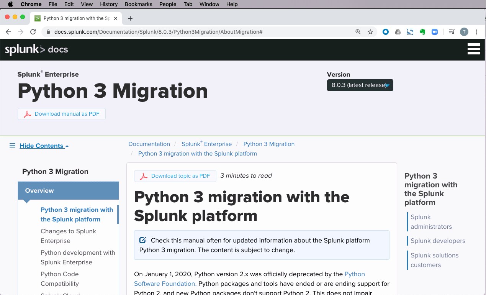Select Changes to Splunk Enterprise topic

point(68,236)
